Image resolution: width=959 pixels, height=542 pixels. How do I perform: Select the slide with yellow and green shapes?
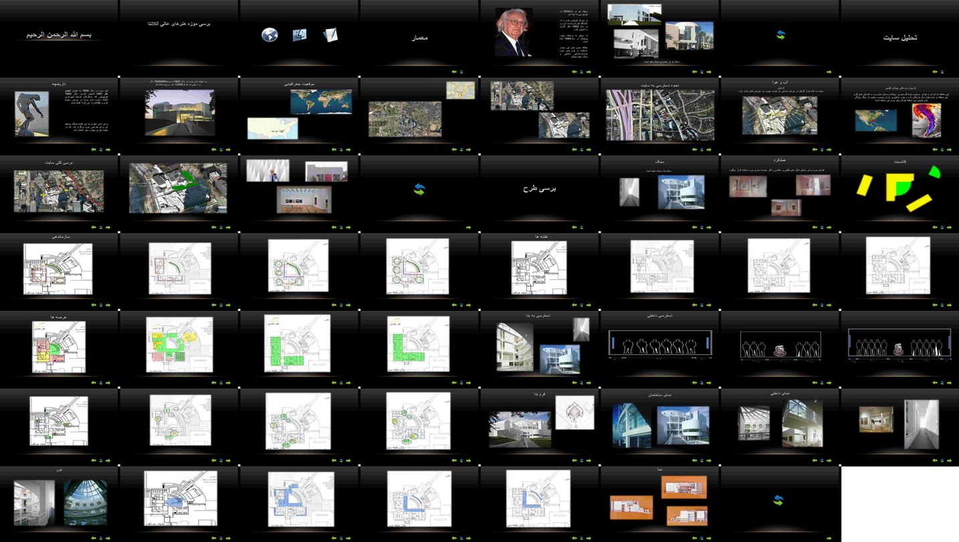[899, 188]
